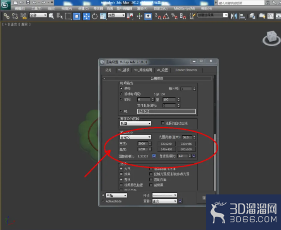Enable the Super Black checkbox

pyautogui.click(x=151, y=185)
